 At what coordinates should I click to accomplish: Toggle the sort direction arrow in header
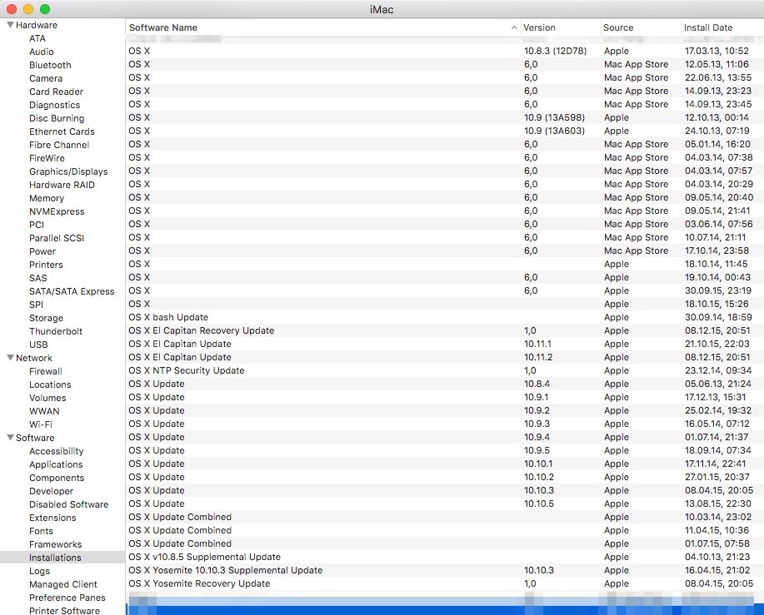point(514,27)
